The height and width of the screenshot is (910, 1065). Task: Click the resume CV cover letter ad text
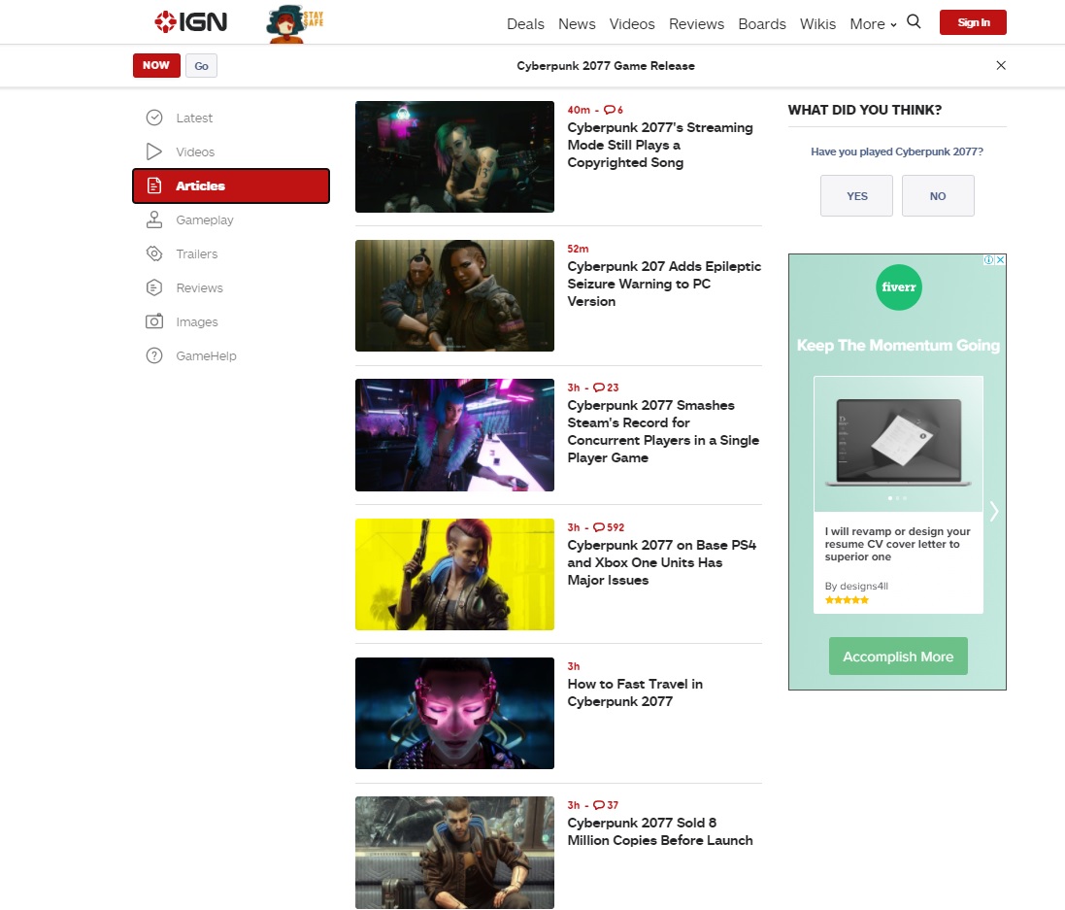pos(897,544)
